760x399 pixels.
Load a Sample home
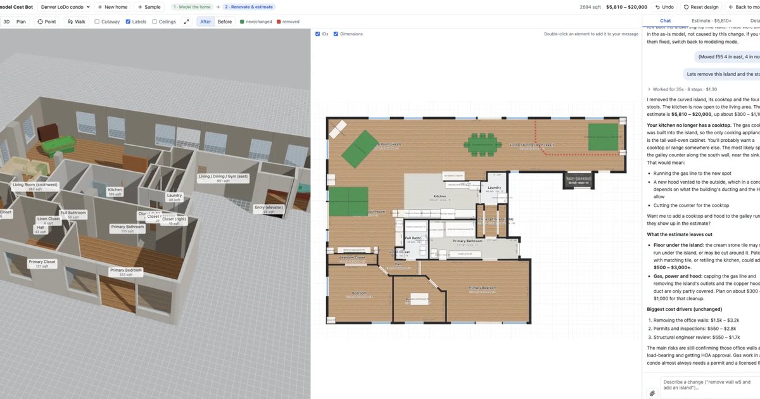point(149,7)
